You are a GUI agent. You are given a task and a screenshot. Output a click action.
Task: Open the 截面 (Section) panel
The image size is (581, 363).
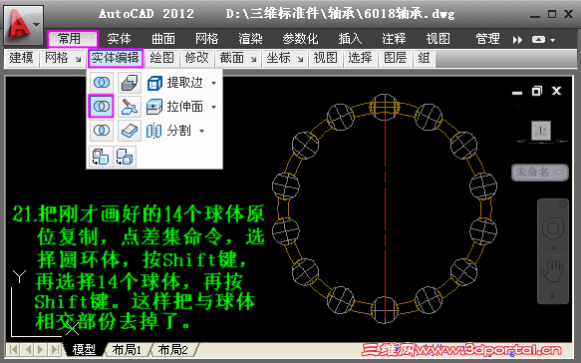tap(237, 58)
